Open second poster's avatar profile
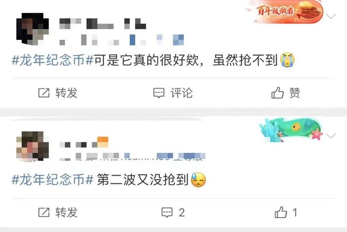 33,146
